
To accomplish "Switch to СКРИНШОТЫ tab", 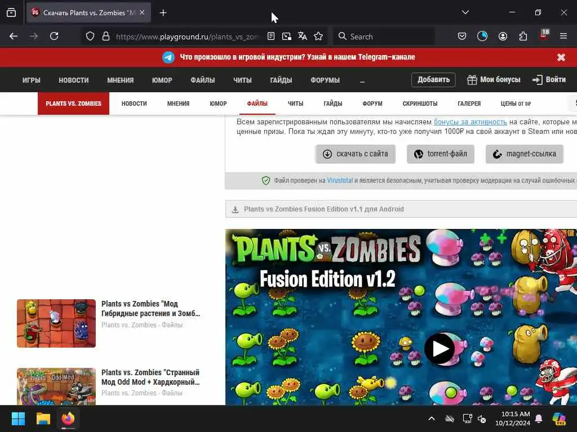I will point(420,103).
